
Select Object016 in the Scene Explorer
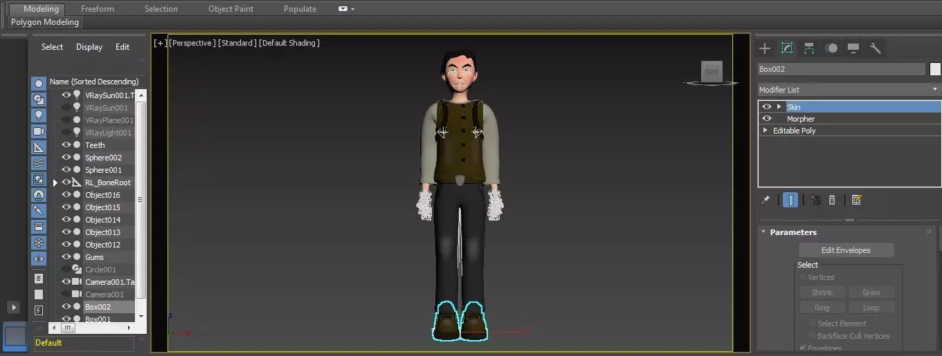(102, 195)
